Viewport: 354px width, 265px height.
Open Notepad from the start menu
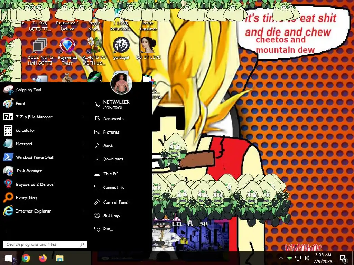coord(44,144)
